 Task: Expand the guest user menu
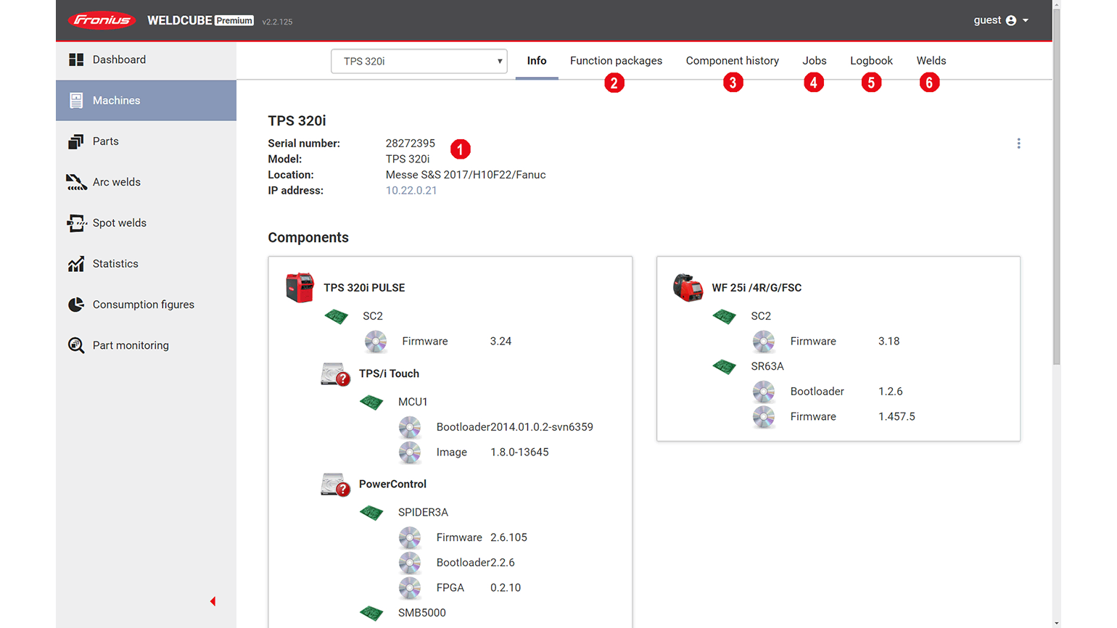(x=1000, y=20)
